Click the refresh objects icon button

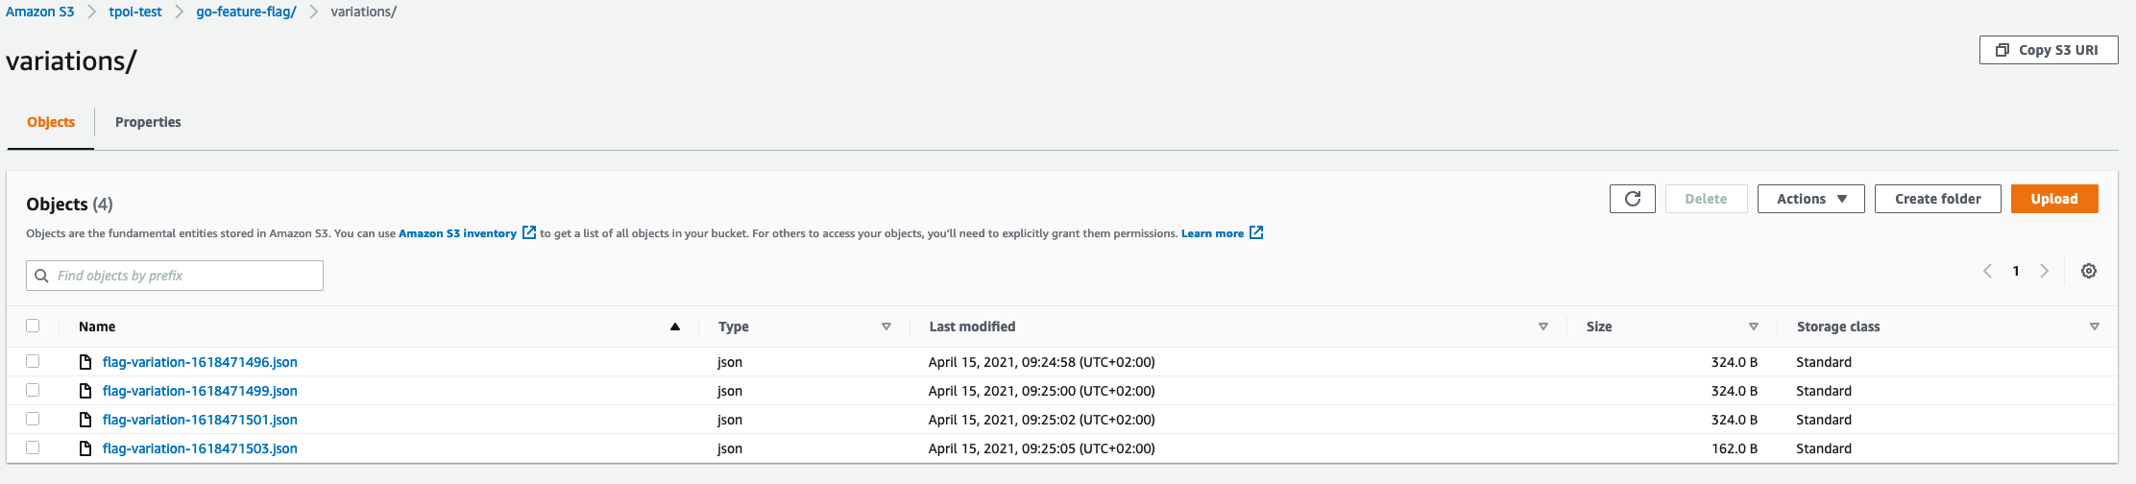1632,199
